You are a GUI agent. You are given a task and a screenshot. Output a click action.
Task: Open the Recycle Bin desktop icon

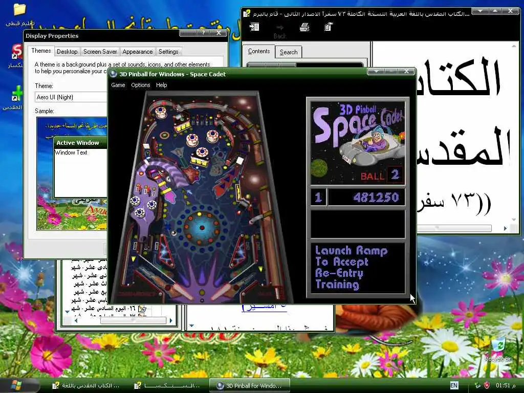point(498,350)
